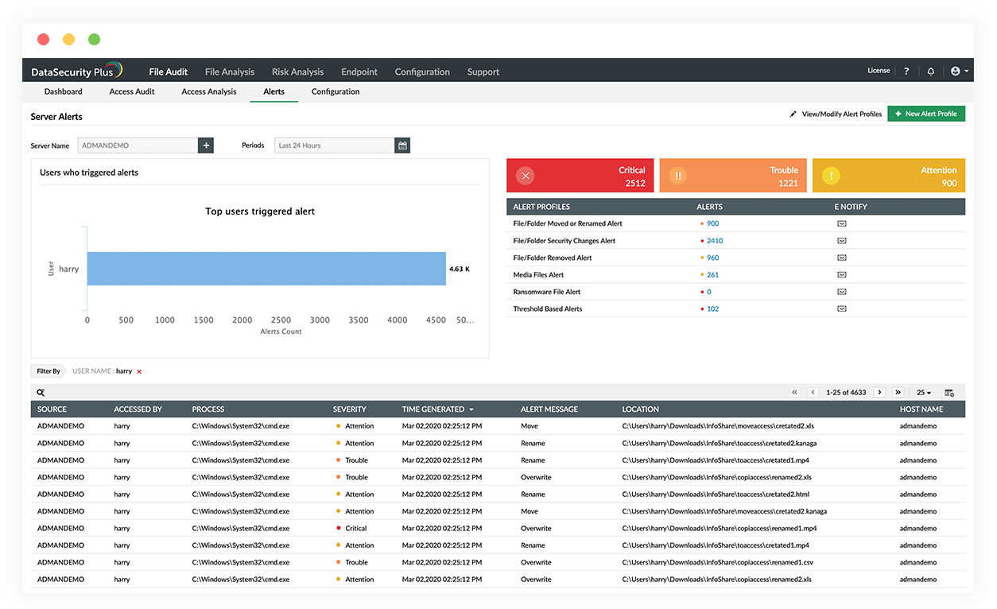997x609 pixels.
Task: Click location path ending cretated2.xls
Action: pos(718,426)
